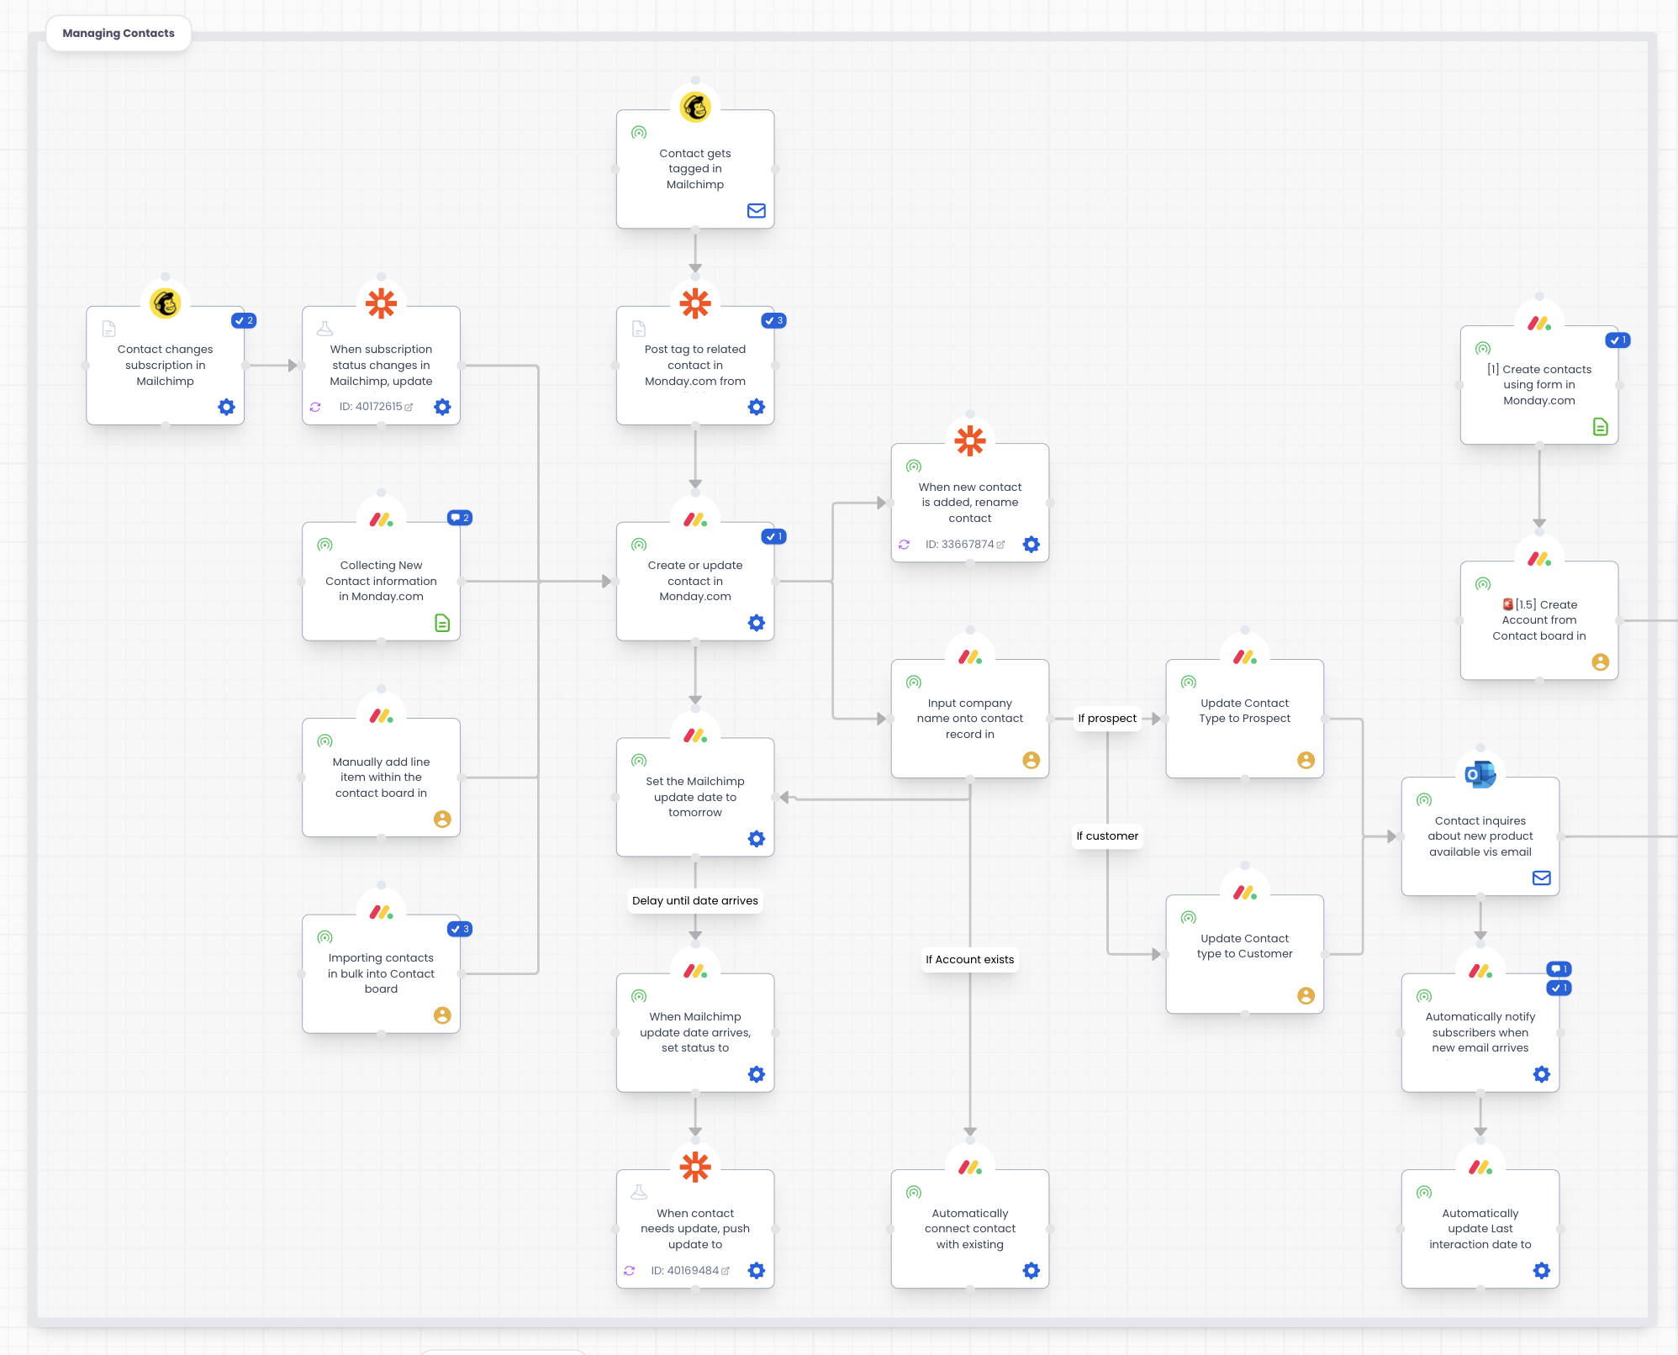Click the If prospect connector label

(1107, 719)
